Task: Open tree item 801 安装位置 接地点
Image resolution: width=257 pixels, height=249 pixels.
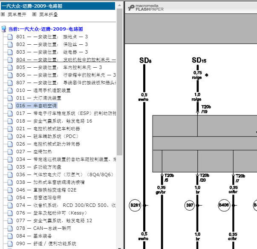Action: 52,37
